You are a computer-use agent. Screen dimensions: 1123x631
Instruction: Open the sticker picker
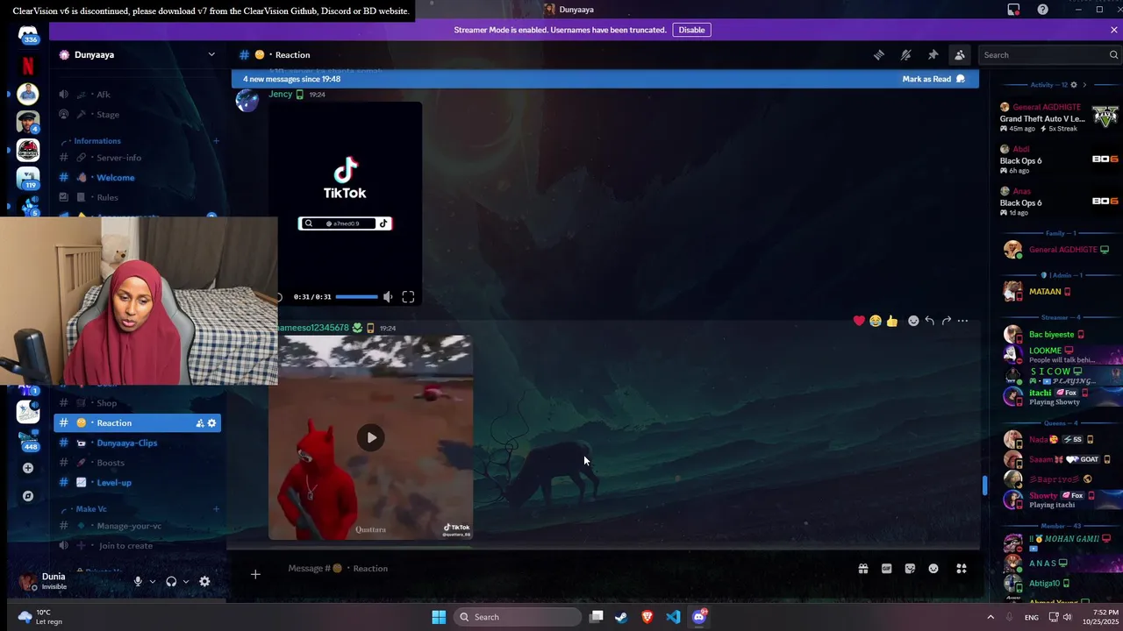click(910, 569)
